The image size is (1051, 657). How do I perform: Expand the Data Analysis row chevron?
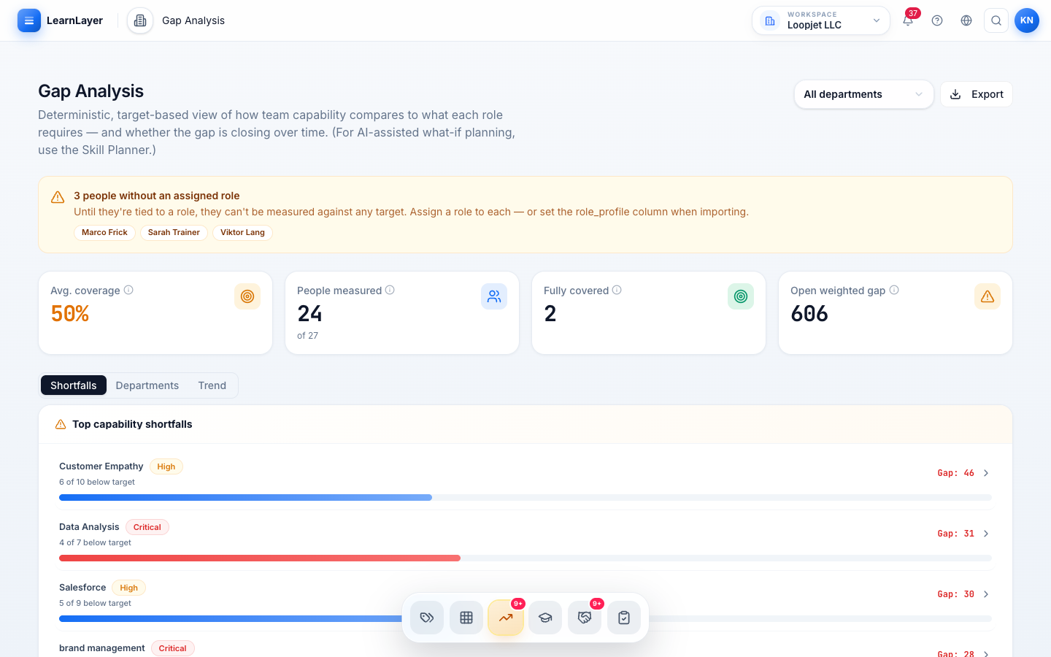click(986, 534)
